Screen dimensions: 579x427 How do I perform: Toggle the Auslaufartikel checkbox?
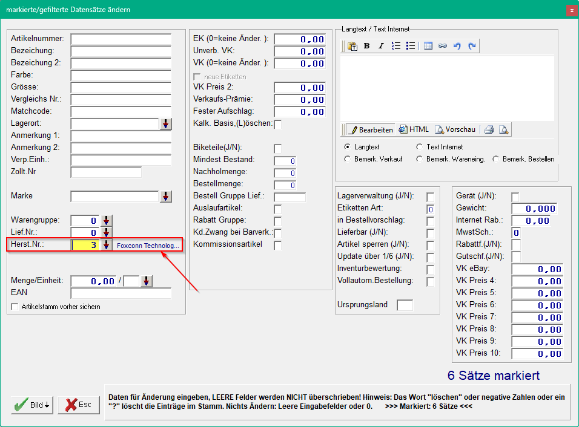[x=277, y=209]
